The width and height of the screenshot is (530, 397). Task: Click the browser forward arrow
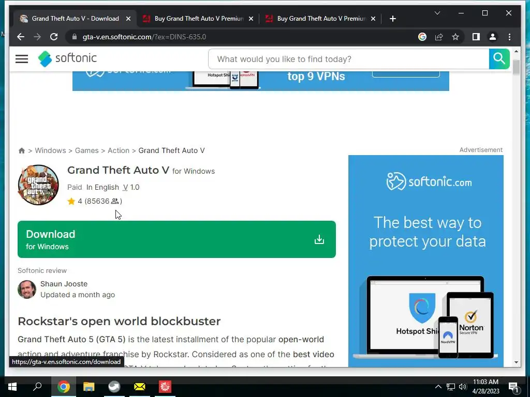[x=37, y=37]
